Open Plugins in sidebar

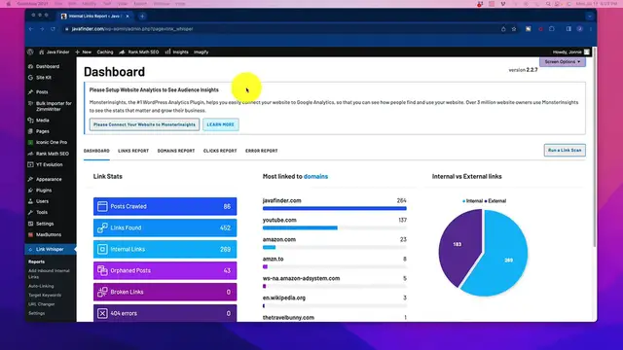click(x=40, y=191)
